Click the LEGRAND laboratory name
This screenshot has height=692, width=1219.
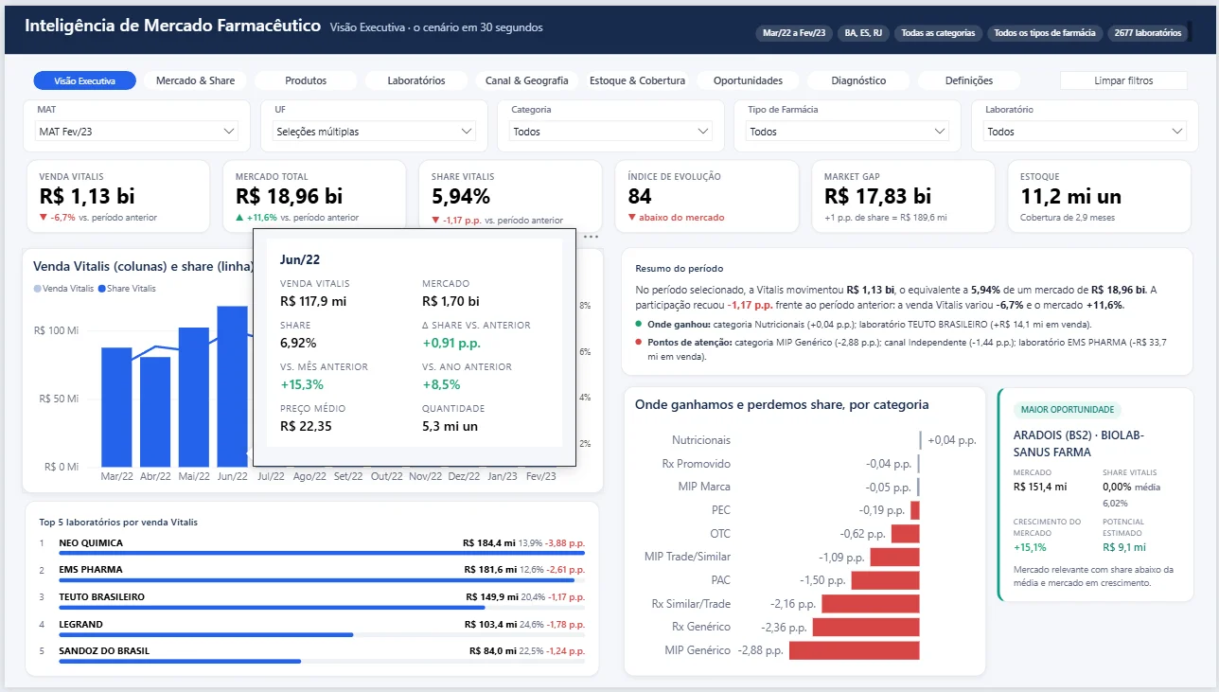pos(80,625)
